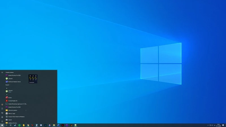Expand Start menu hamburger navigation
The height and width of the screenshot is (127, 226).
tap(2, 73)
